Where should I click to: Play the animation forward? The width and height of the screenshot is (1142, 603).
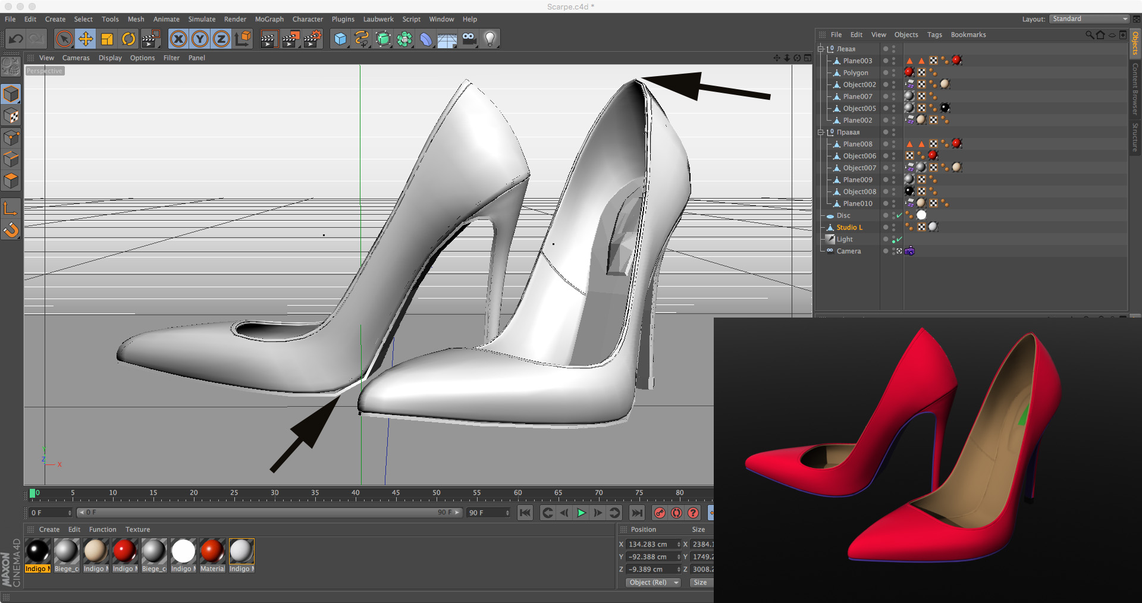pos(581,513)
